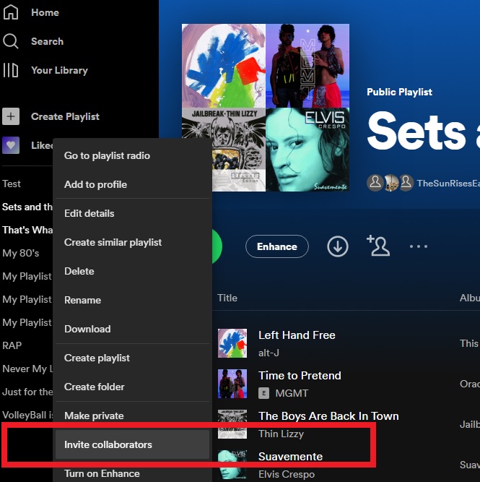
Task: Open My 80's playlist in sidebar
Action: pyautogui.click(x=21, y=254)
